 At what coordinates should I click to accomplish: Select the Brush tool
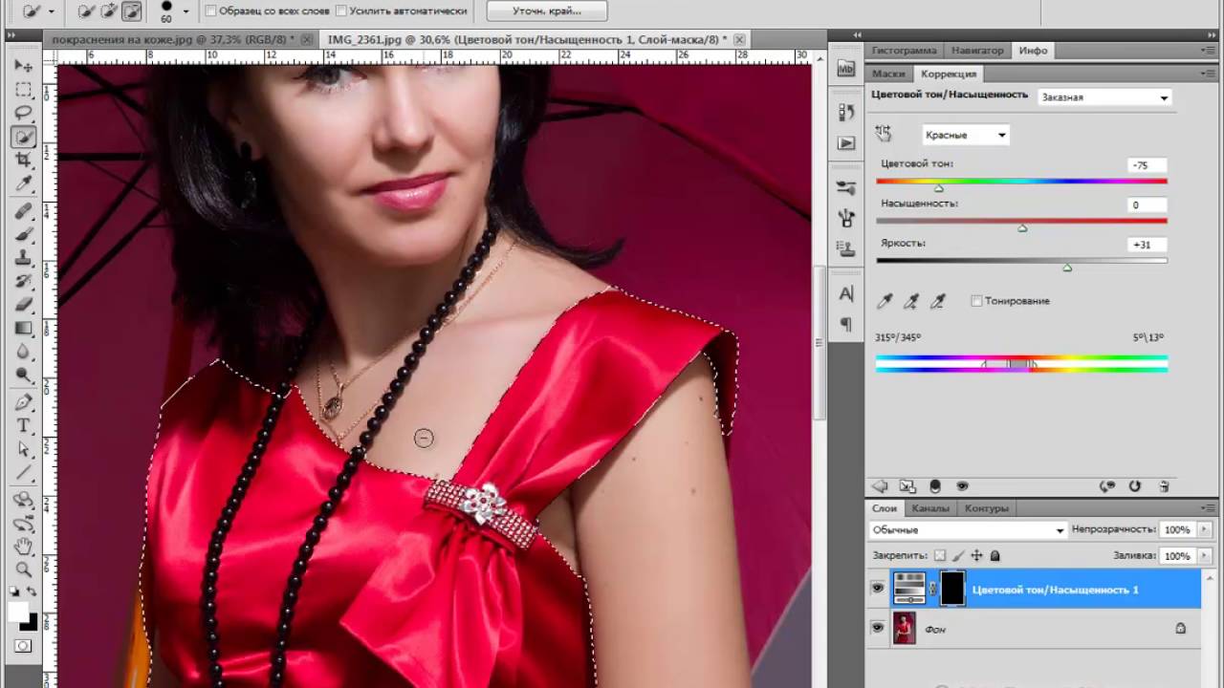click(x=24, y=235)
